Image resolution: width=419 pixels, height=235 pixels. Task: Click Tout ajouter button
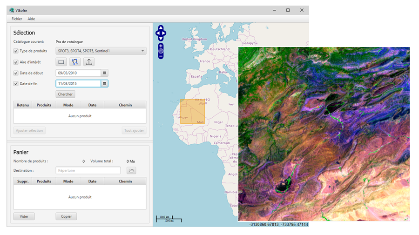134,130
